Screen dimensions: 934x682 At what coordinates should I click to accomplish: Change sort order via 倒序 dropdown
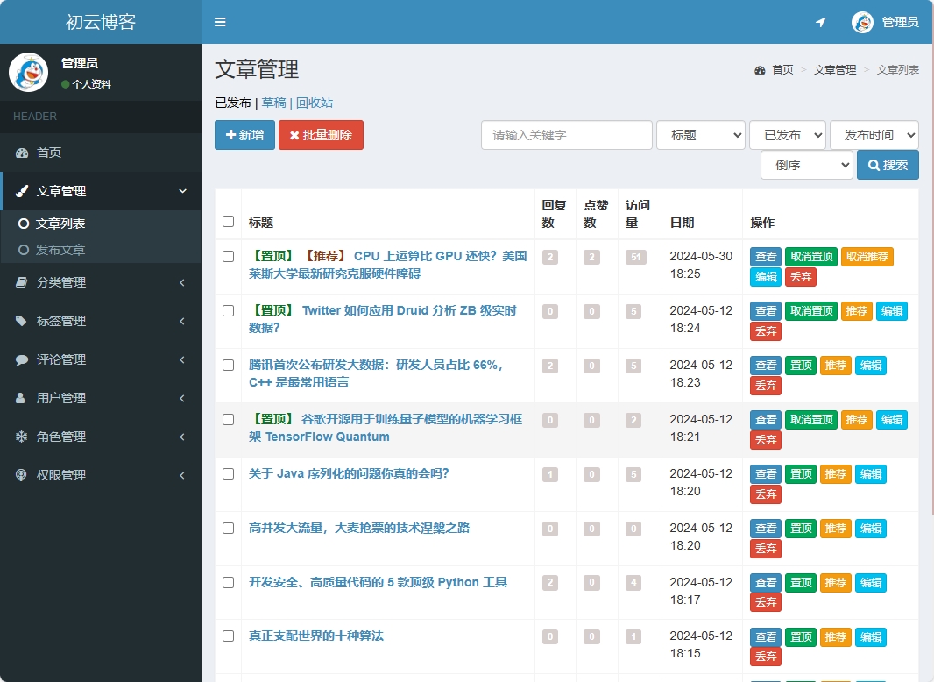pyautogui.click(x=806, y=165)
